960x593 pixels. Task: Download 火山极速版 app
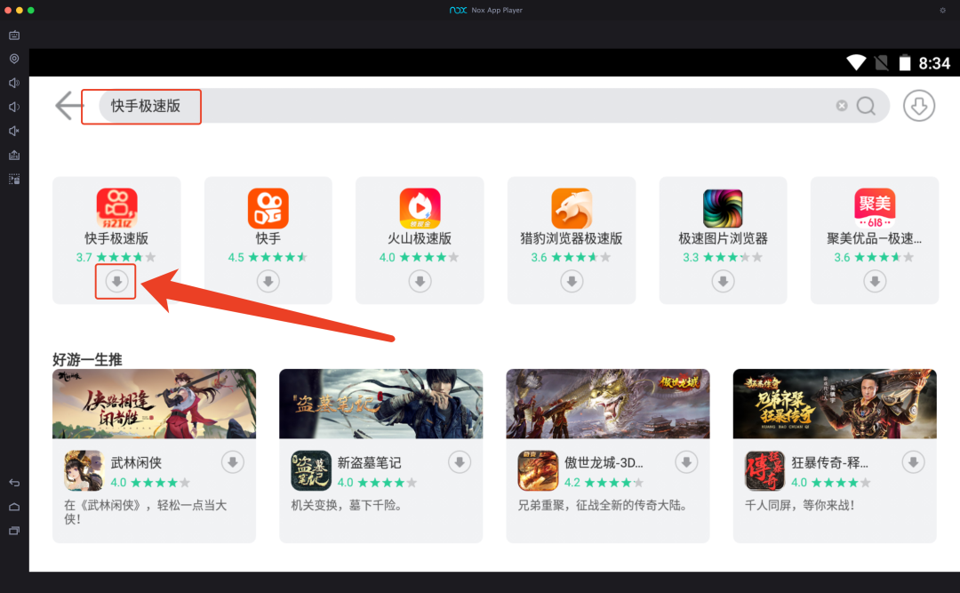tap(420, 281)
